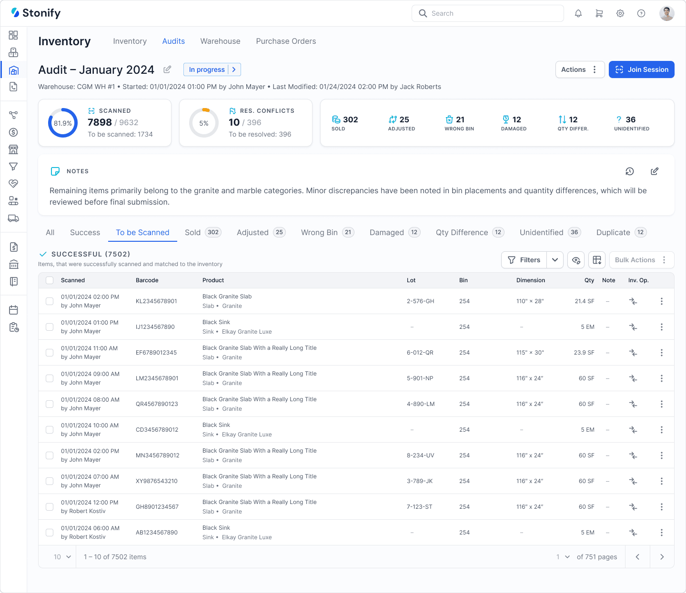
Task: Sort by Scanned column header
Action: 73,280
